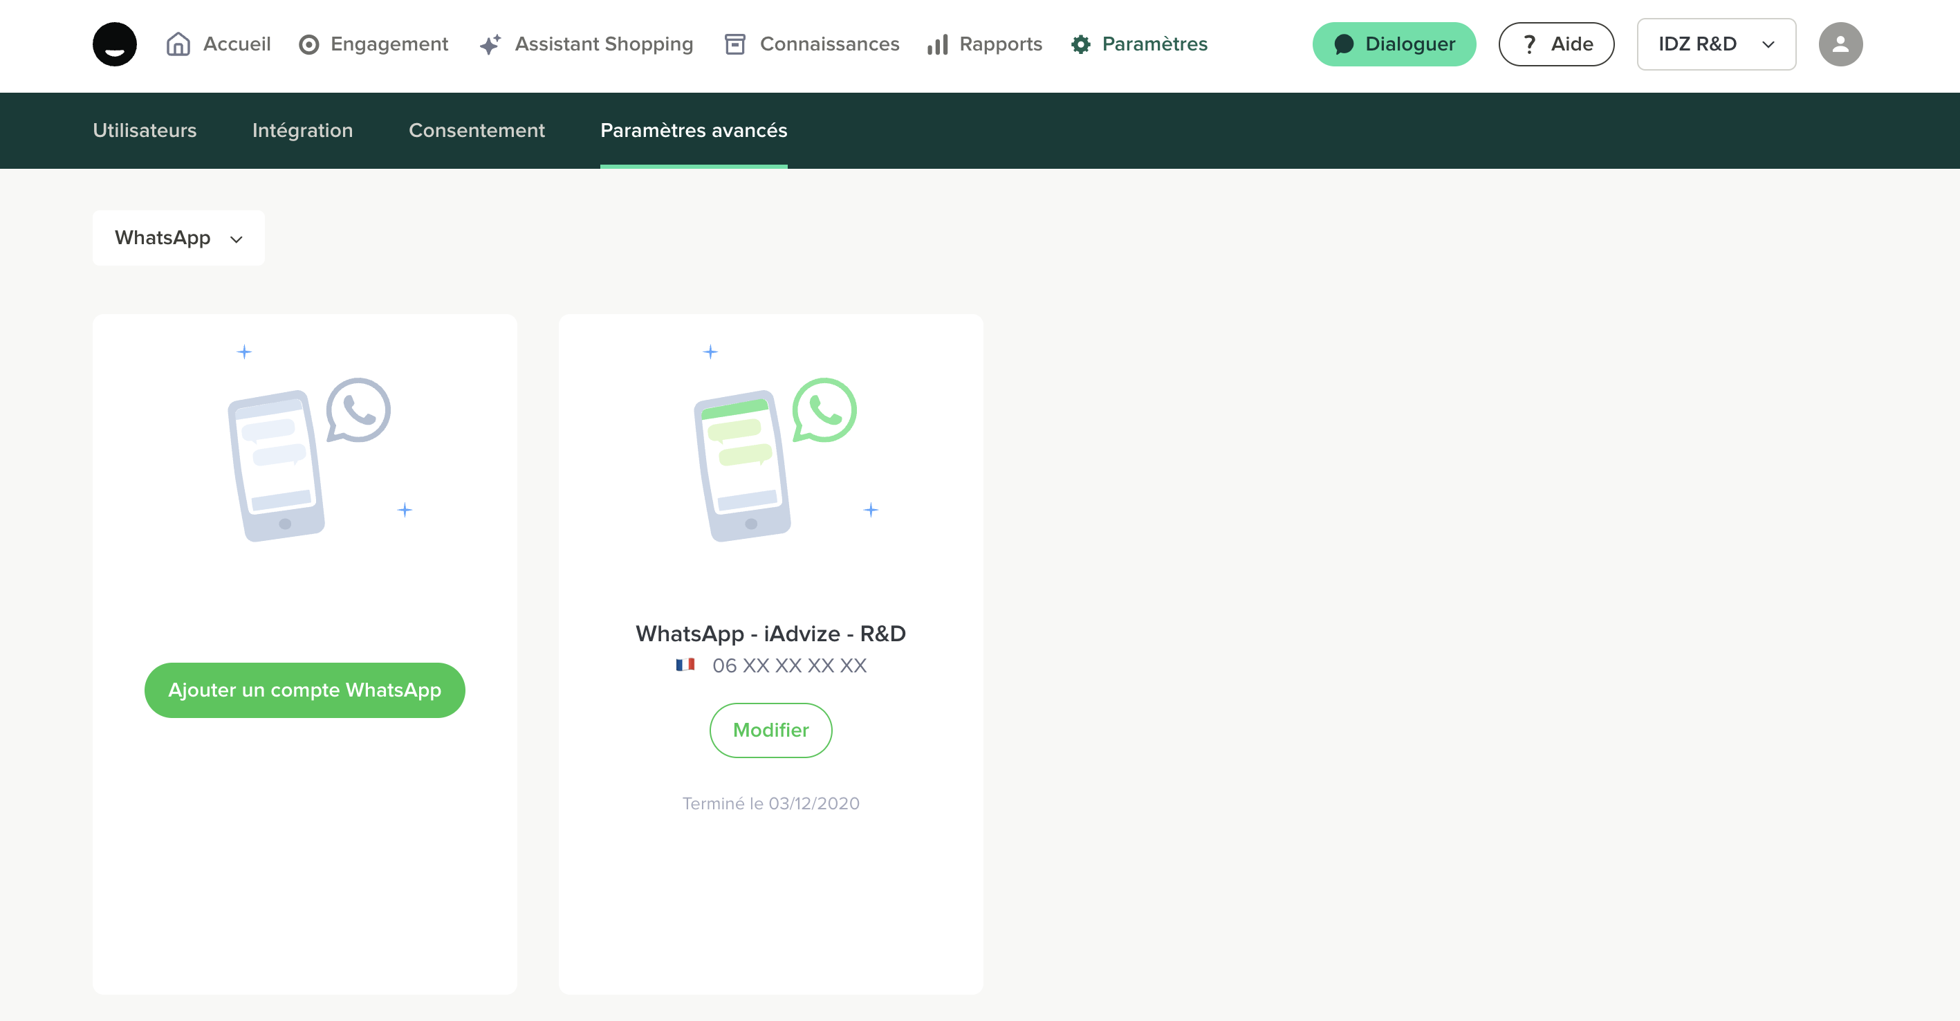The width and height of the screenshot is (1960, 1021).
Task: Expand the WhatsApp channel dropdown
Action: point(178,238)
